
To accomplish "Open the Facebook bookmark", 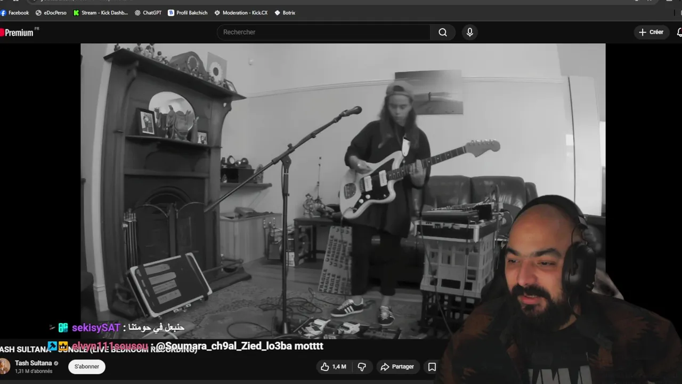I will pyautogui.click(x=15, y=13).
